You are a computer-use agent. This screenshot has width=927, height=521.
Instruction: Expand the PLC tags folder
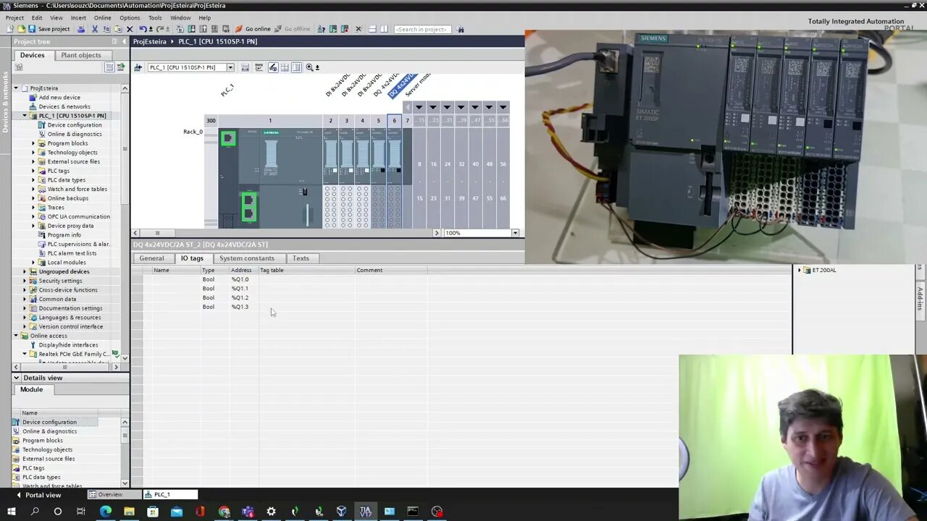click(33, 171)
